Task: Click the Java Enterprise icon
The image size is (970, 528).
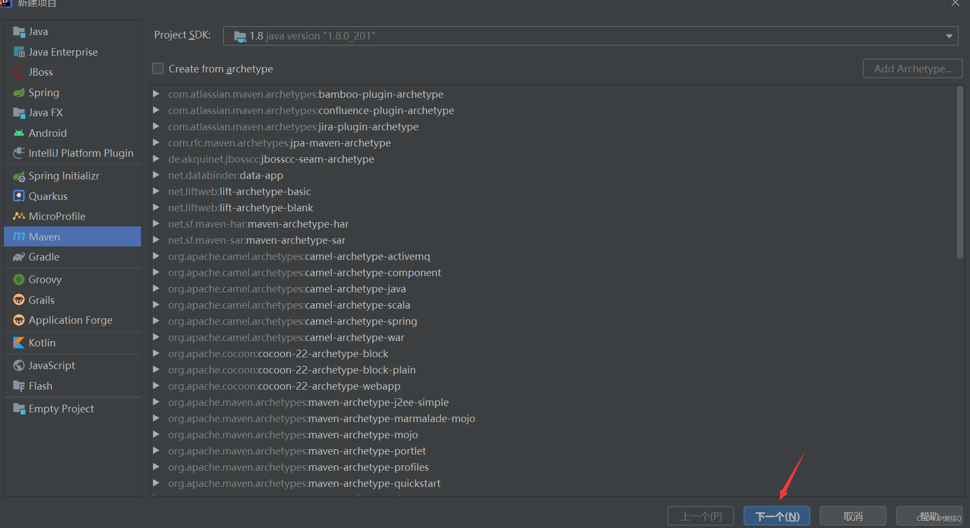Action: pyautogui.click(x=19, y=52)
